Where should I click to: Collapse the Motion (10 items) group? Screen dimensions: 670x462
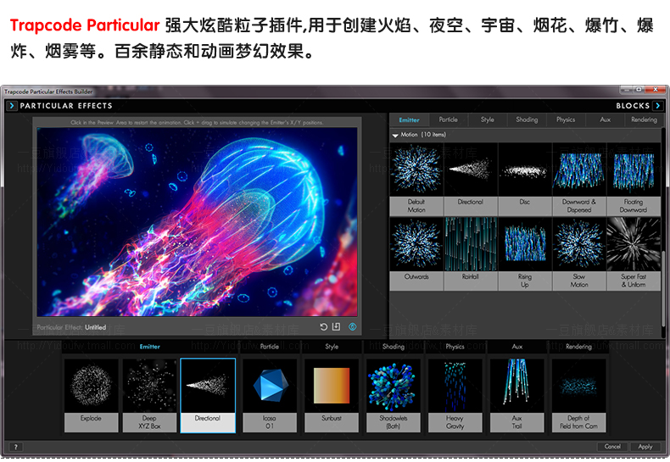[395, 135]
